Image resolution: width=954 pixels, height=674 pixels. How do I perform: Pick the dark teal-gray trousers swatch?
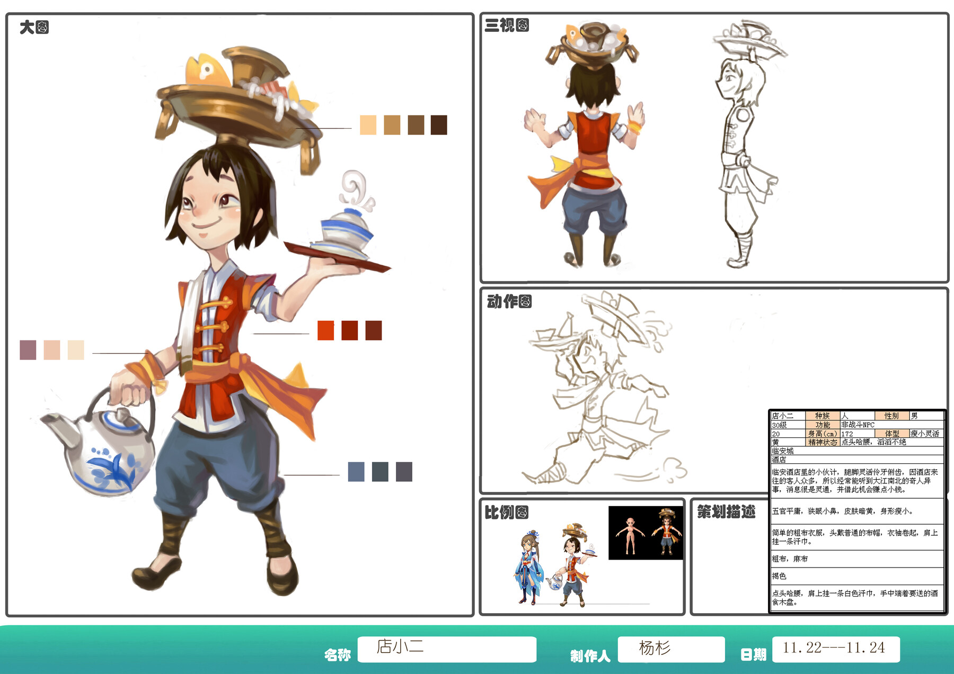click(x=380, y=472)
